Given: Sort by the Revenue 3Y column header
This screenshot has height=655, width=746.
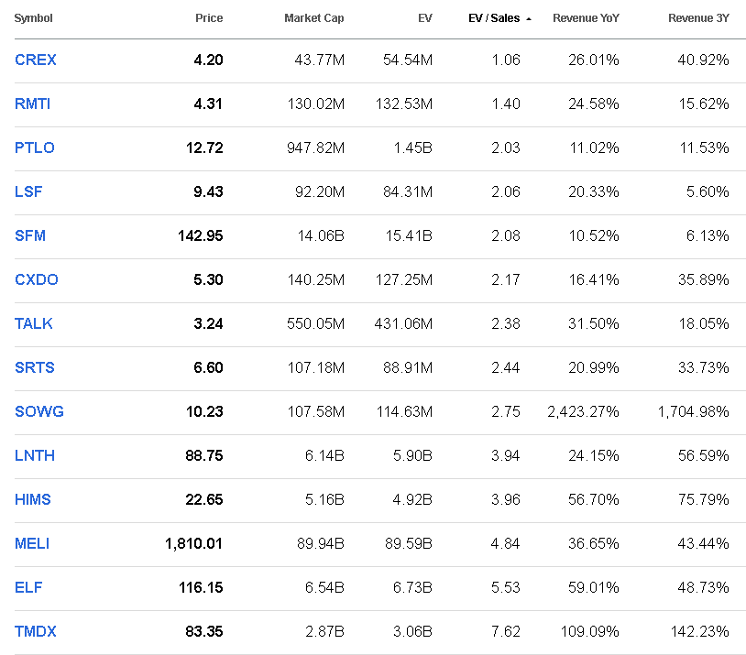Looking at the screenshot, I should pyautogui.click(x=698, y=18).
